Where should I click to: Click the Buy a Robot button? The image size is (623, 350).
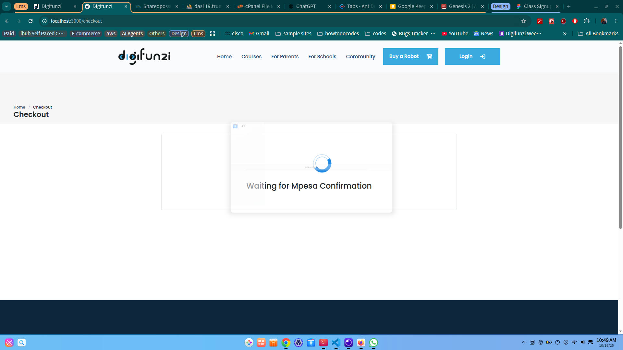[410, 57]
